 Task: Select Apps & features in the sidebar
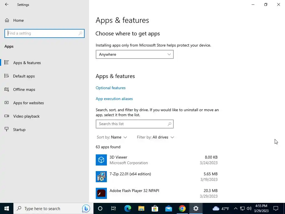(45, 63)
